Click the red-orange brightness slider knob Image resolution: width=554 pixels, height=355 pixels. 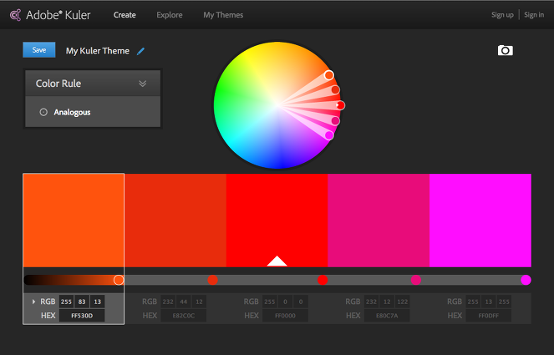pos(213,280)
